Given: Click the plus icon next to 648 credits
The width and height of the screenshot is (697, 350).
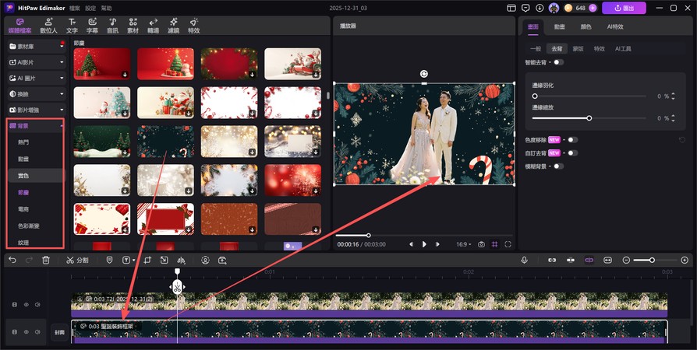Looking at the screenshot, I should pos(593,8).
